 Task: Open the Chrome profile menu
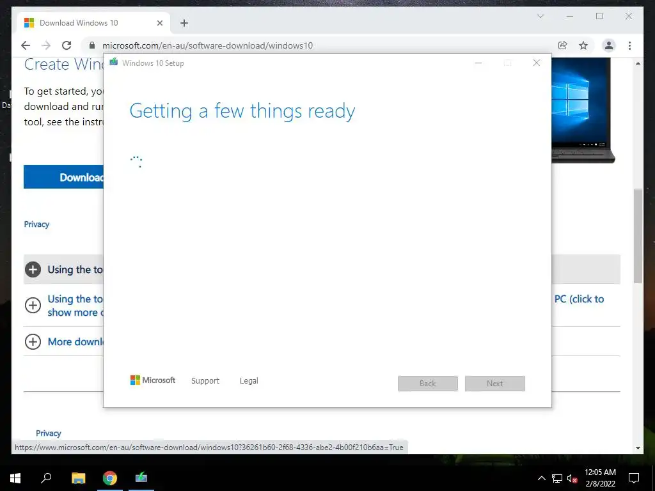tap(609, 45)
